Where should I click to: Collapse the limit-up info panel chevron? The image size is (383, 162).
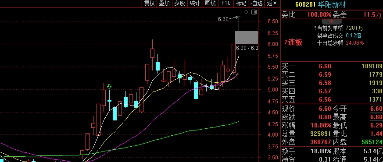point(332,21)
